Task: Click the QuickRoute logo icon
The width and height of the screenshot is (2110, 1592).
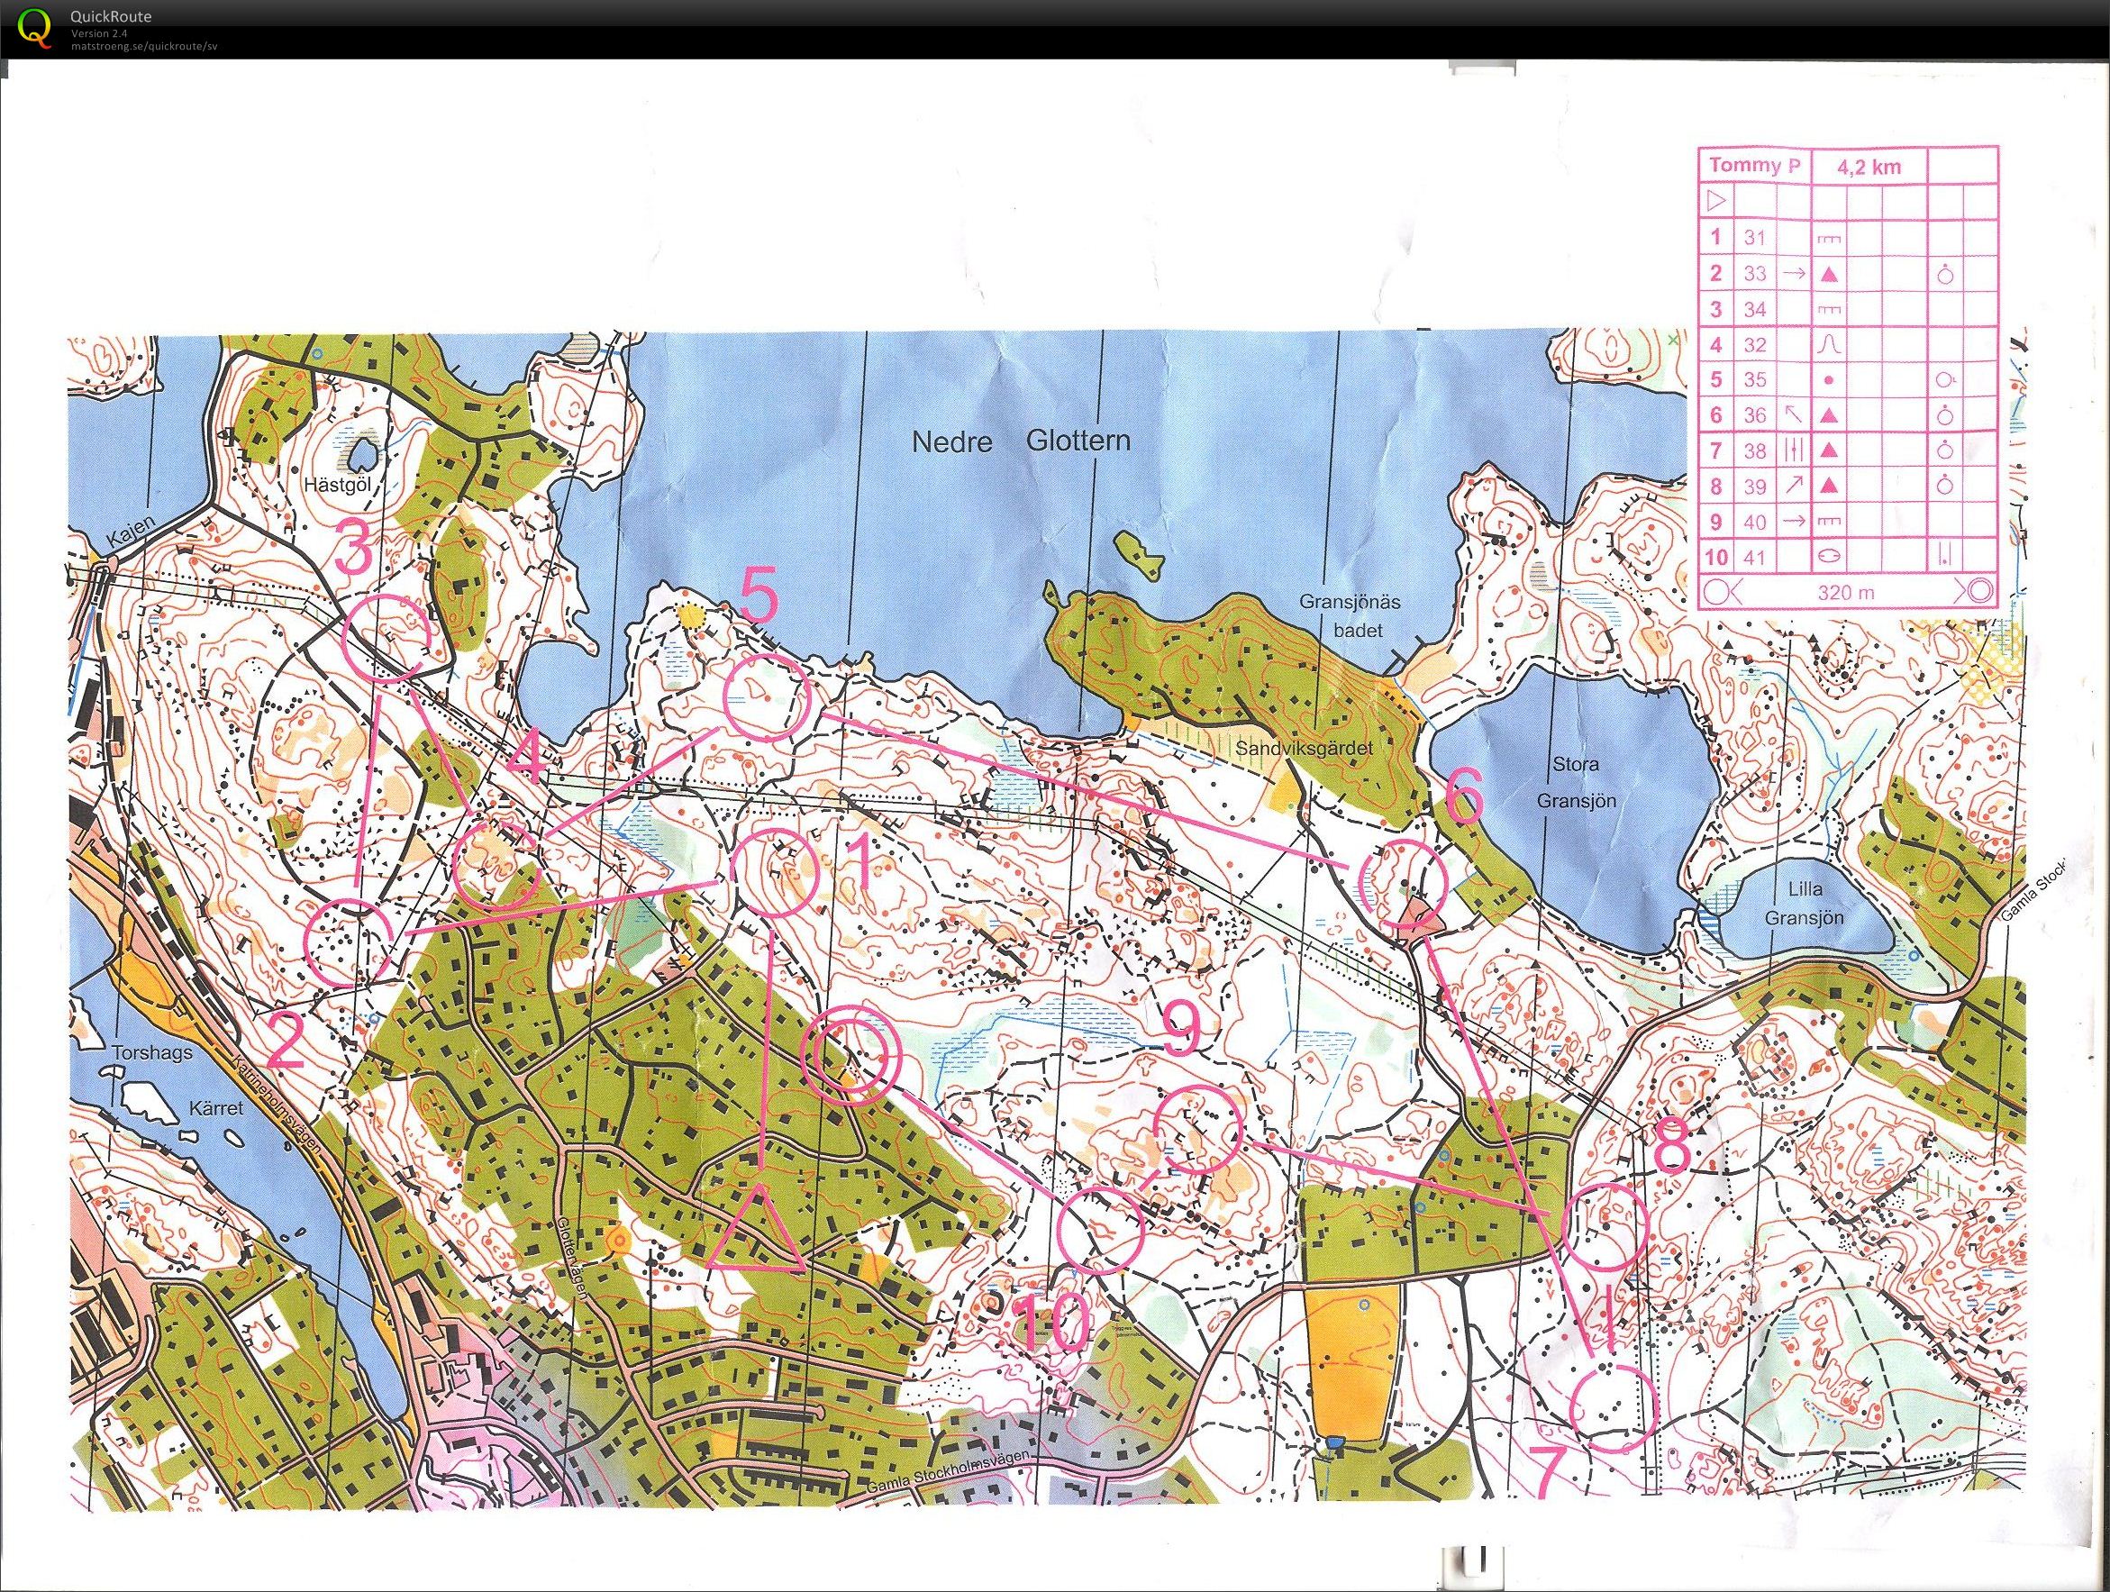Action: 36,29
